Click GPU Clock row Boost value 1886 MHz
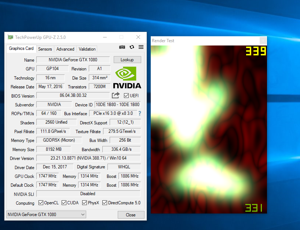 point(130,176)
